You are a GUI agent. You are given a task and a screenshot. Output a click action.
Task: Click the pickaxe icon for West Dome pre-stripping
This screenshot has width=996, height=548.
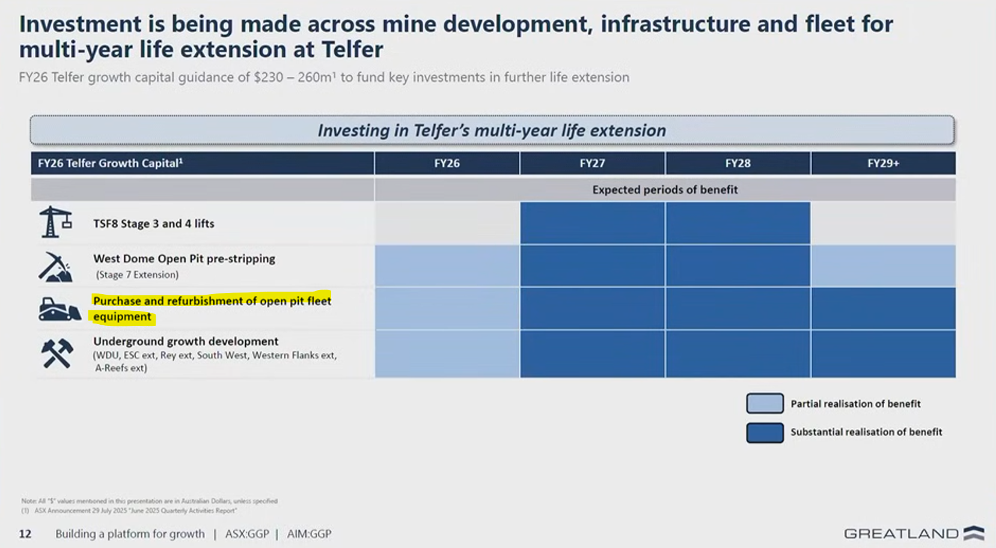[x=55, y=266]
